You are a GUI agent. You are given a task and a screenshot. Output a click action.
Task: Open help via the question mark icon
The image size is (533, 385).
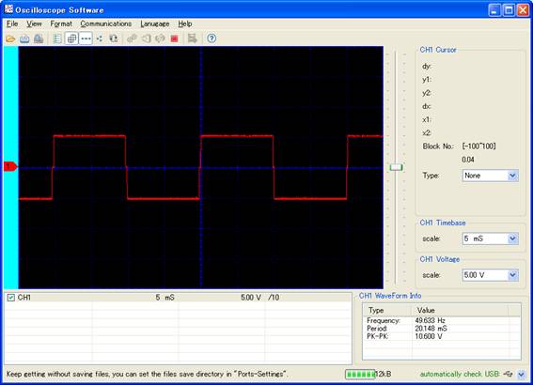tap(212, 38)
